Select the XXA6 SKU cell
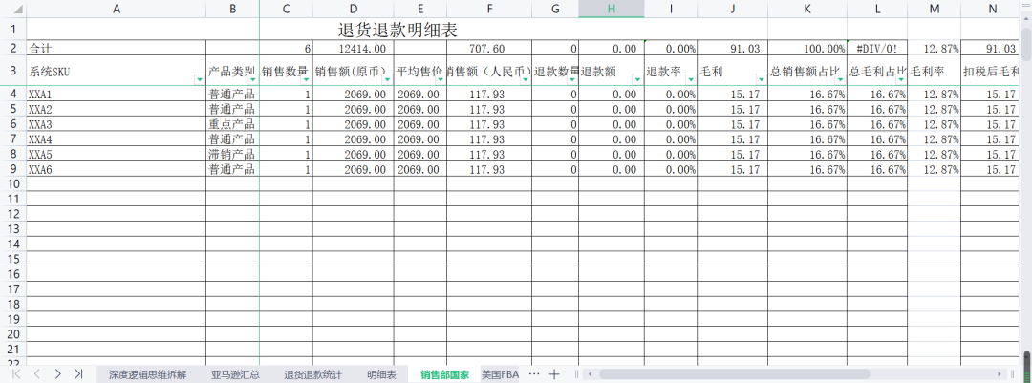Screen dimensions: 1032x383 tap(117, 170)
